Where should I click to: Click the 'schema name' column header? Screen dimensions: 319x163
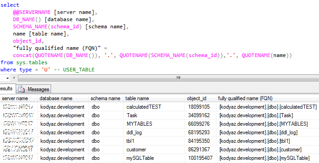tap(106, 98)
